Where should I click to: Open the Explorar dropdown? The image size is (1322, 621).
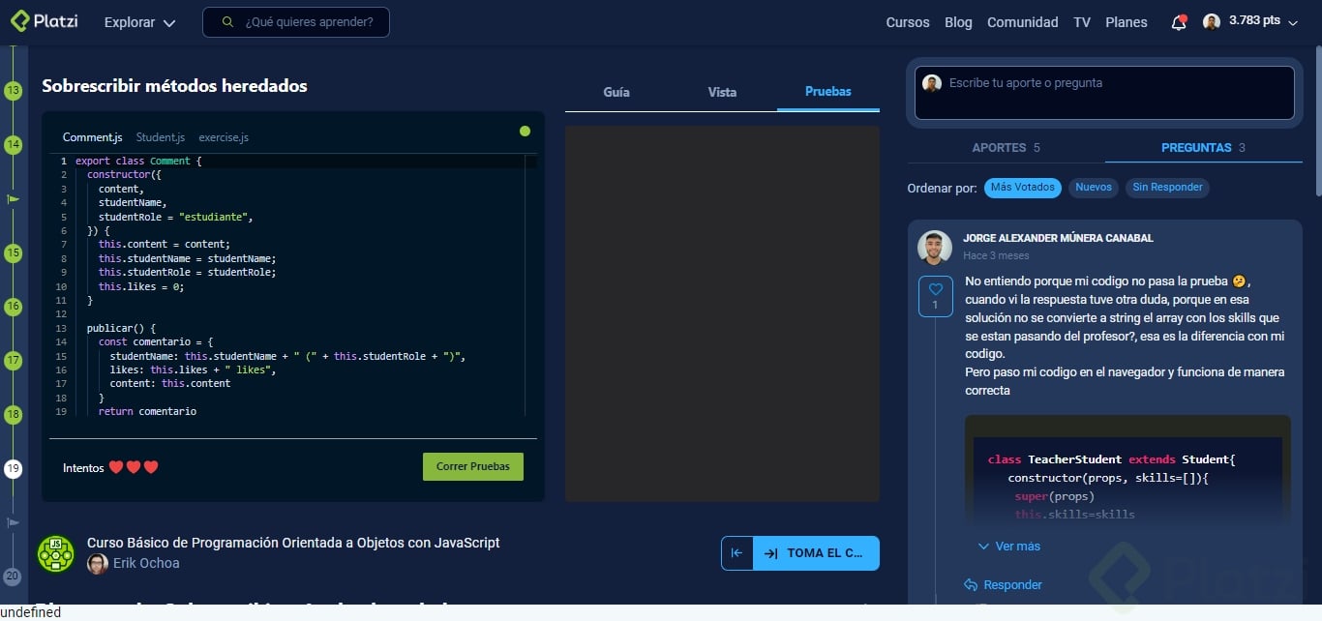pyautogui.click(x=138, y=21)
